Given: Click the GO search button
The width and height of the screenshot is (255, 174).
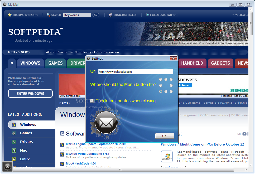Looking at the screenshot, I should tap(96, 15).
